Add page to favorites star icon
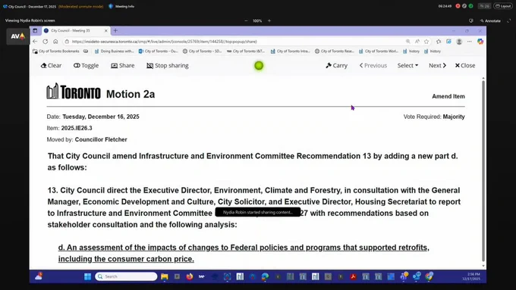Image resolution: width=516 pixels, height=290 pixels. pos(426,42)
